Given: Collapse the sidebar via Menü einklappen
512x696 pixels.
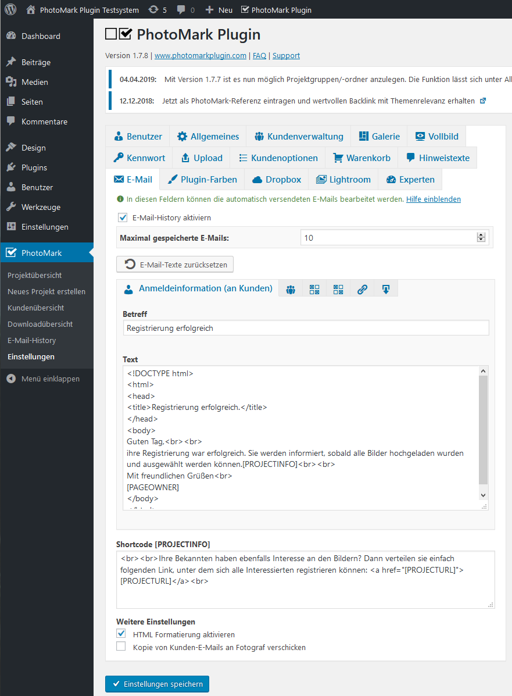Looking at the screenshot, I should (50, 379).
